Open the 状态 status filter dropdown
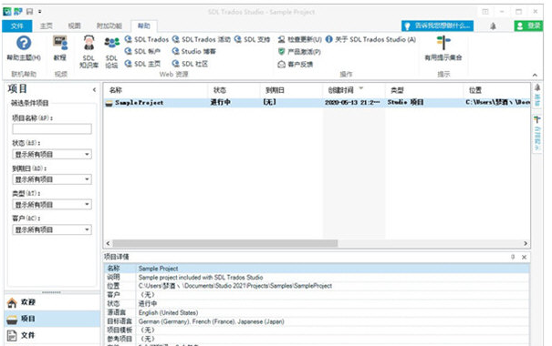This screenshot has width=552, height=346. (52, 154)
